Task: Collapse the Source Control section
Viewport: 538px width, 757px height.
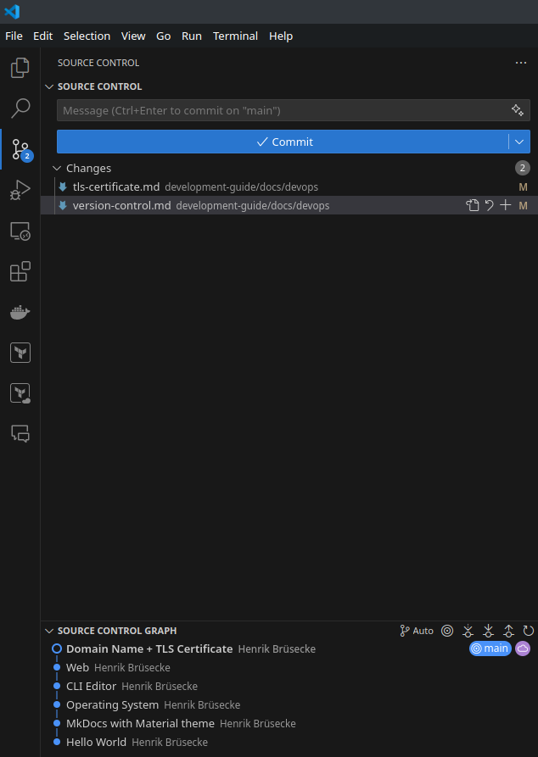Action: tap(49, 87)
